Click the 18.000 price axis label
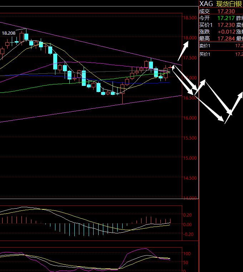Image resolution: width=243 pixels, height=272 pixels. [x=189, y=38]
